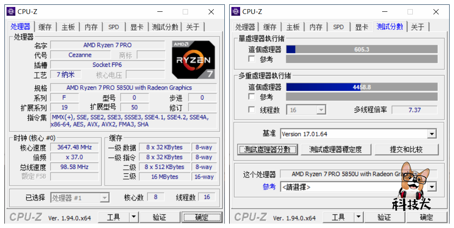Click 验证 button in right window
Image resolution: width=454 pixels, height=228 pixels.
(x=384, y=217)
